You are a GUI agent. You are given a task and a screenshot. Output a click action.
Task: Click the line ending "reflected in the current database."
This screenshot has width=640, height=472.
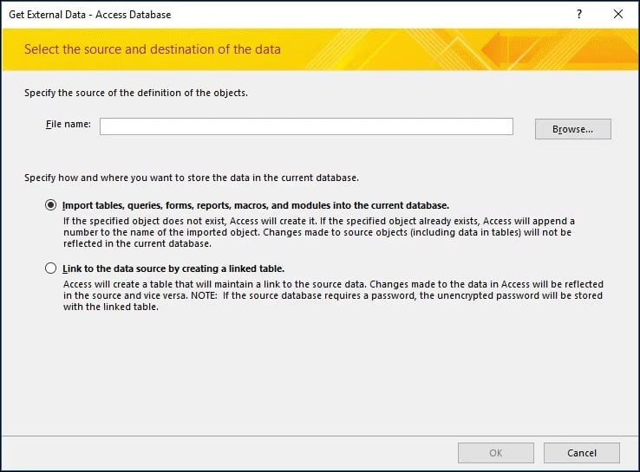pos(137,243)
